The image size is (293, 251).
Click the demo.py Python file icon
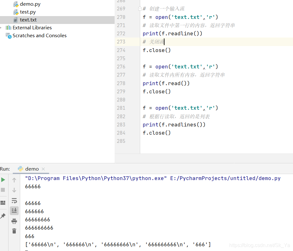(x=16, y=4)
